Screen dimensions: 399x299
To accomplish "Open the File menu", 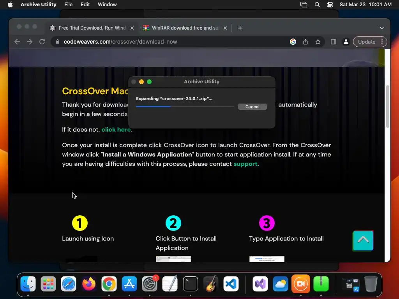I will [x=68, y=5].
